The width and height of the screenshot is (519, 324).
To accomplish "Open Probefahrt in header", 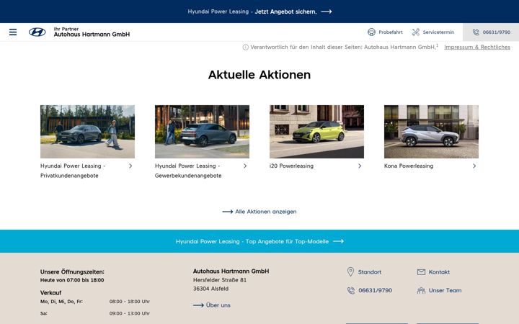I will pyautogui.click(x=385, y=32).
